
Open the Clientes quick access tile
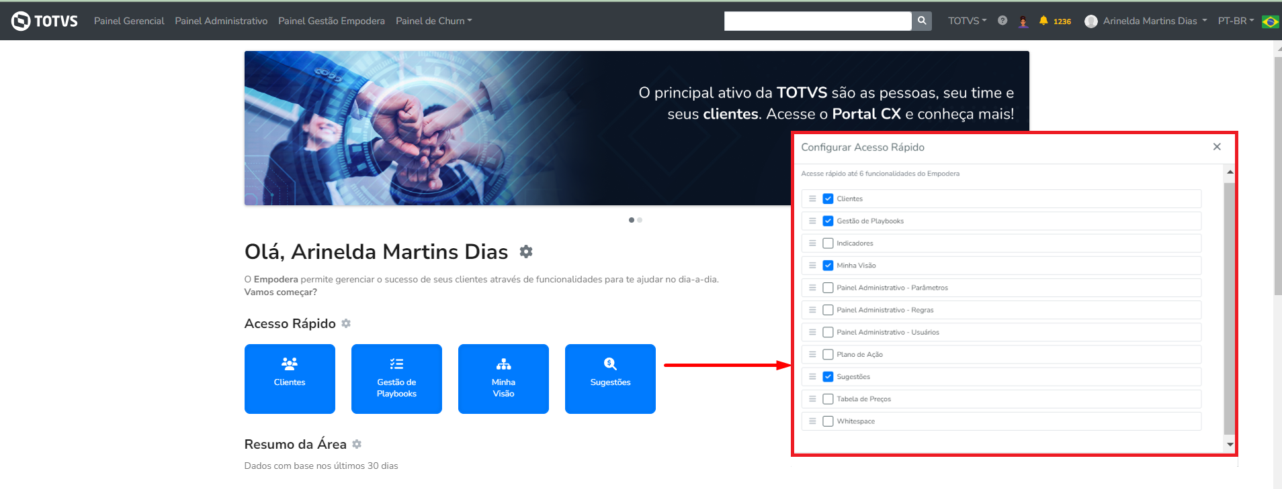pos(290,379)
